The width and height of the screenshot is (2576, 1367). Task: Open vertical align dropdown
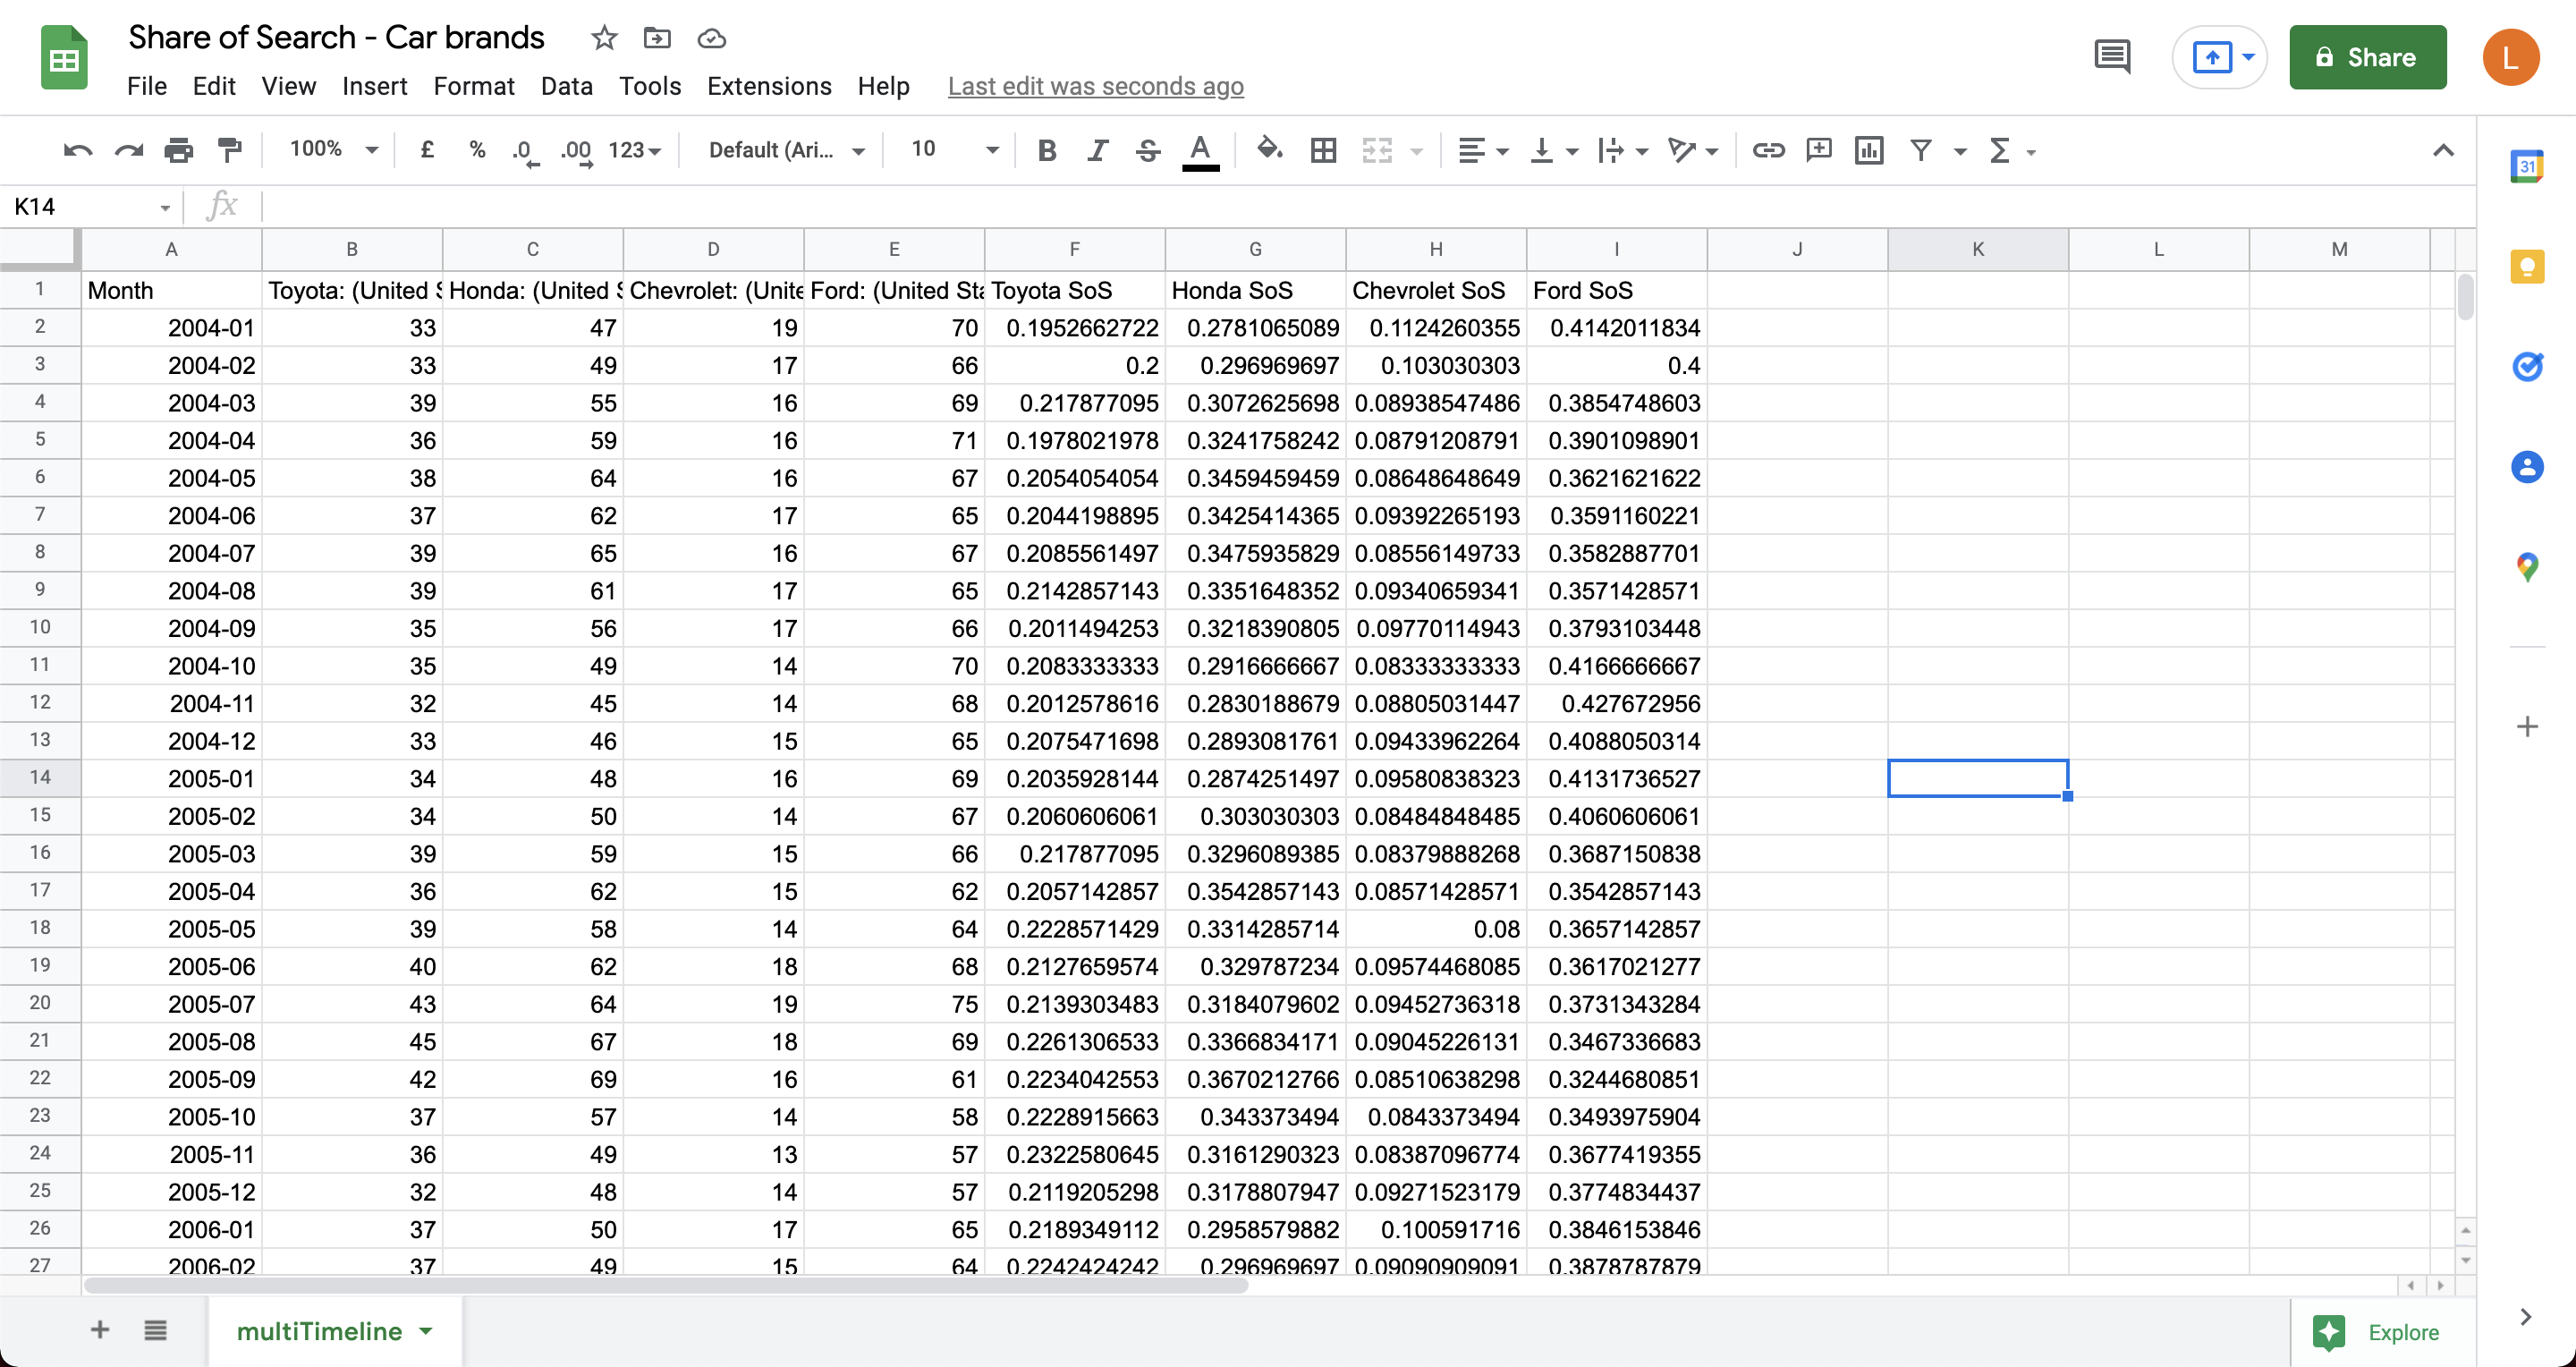tap(1554, 150)
